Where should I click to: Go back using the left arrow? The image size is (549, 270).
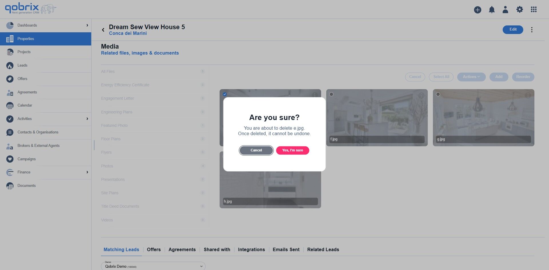coord(103,30)
